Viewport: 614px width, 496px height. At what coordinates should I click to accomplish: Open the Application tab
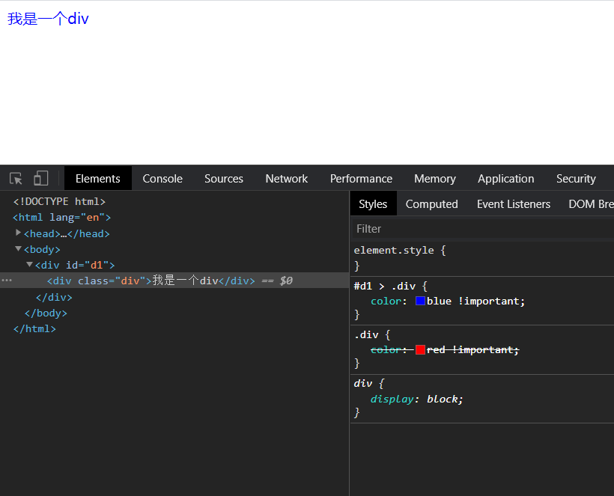505,179
